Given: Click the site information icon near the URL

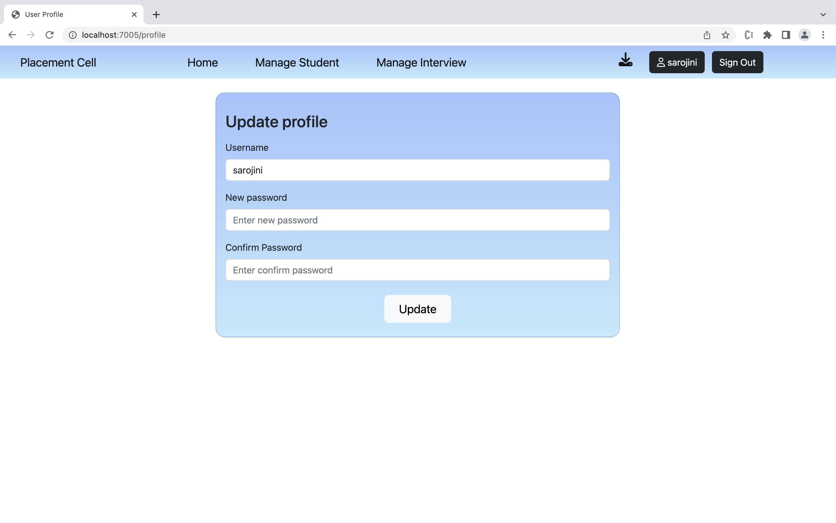Looking at the screenshot, I should pyautogui.click(x=72, y=35).
